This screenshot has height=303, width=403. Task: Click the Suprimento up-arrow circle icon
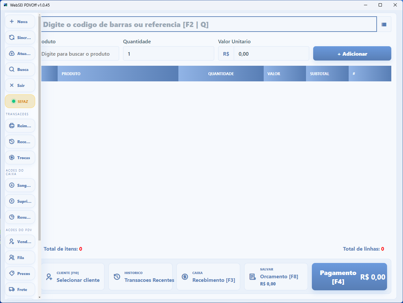point(12,201)
